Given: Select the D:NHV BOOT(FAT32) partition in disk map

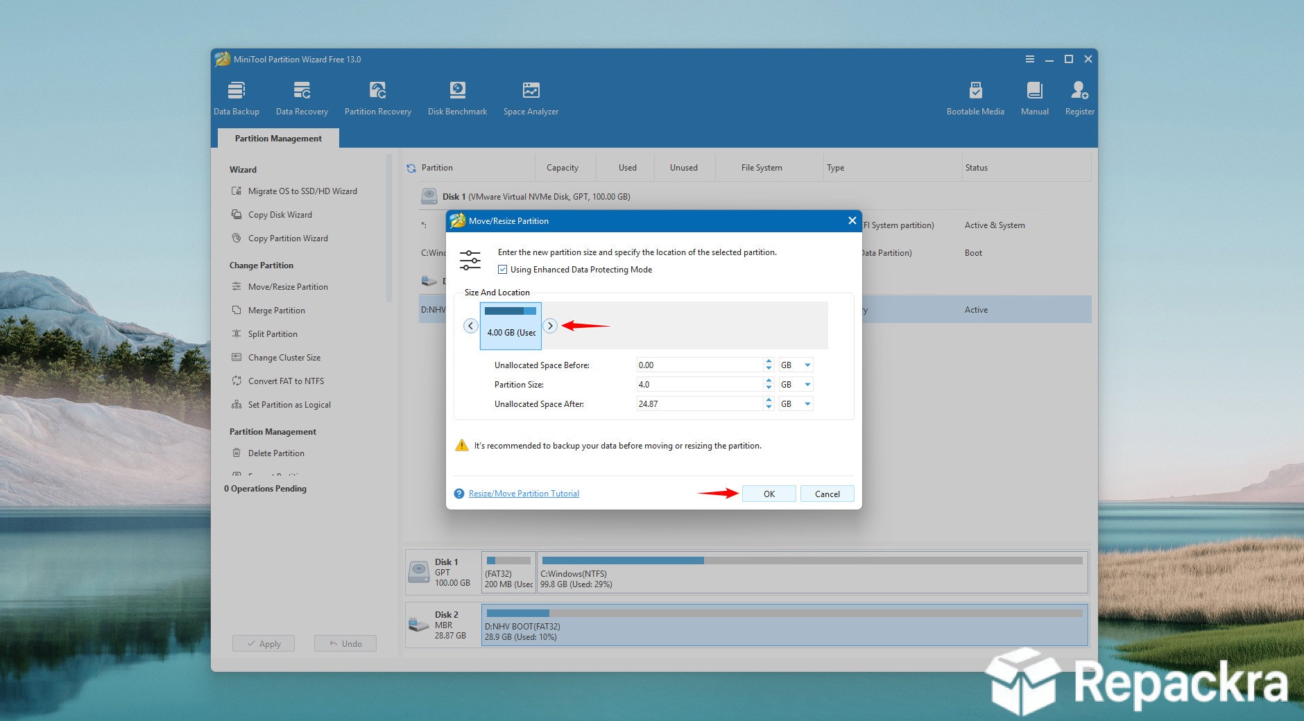Looking at the screenshot, I should [784, 625].
